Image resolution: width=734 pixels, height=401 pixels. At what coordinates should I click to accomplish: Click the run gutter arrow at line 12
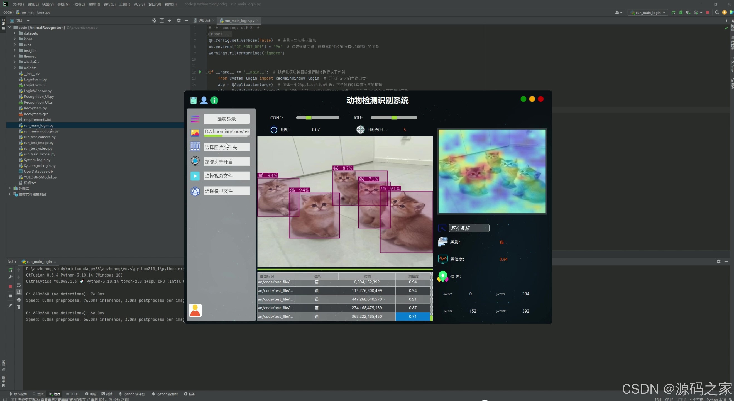[x=200, y=72]
